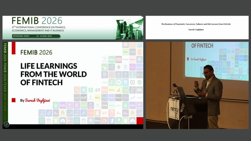The width and height of the screenshot is (251, 141).
Task: Click the FEMIB 2026 conference banner title
Action: coord(37,21)
